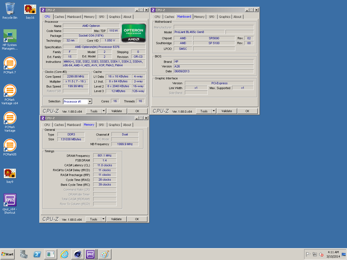Switch to the Cinema 4D sphere taskbar icon
Image resolution: width=347 pixels, height=260 pixels.
(78, 254)
